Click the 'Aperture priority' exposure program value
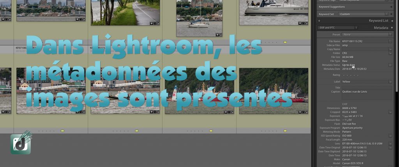Screen dimensions: 399x167 (352, 128)
